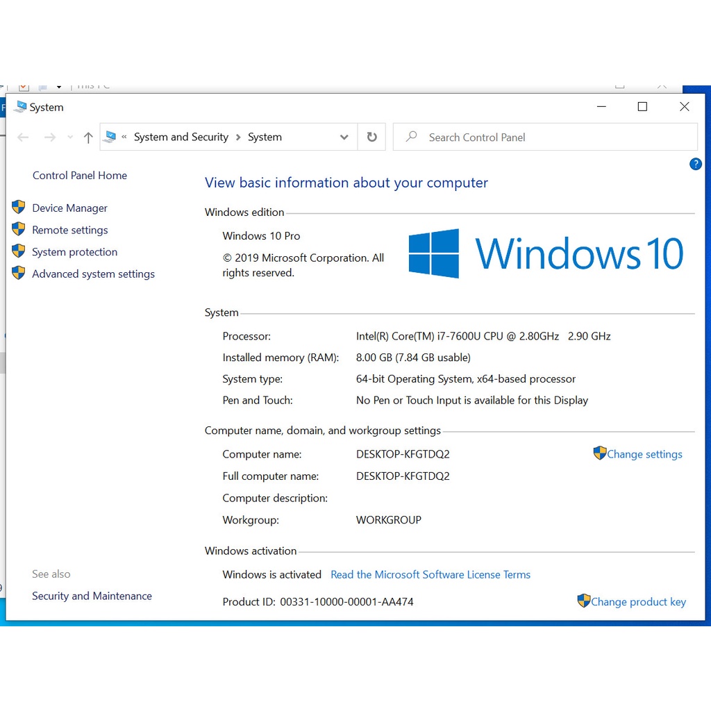Click the WORKGROUP value text
The image size is (711, 711).
point(389,519)
